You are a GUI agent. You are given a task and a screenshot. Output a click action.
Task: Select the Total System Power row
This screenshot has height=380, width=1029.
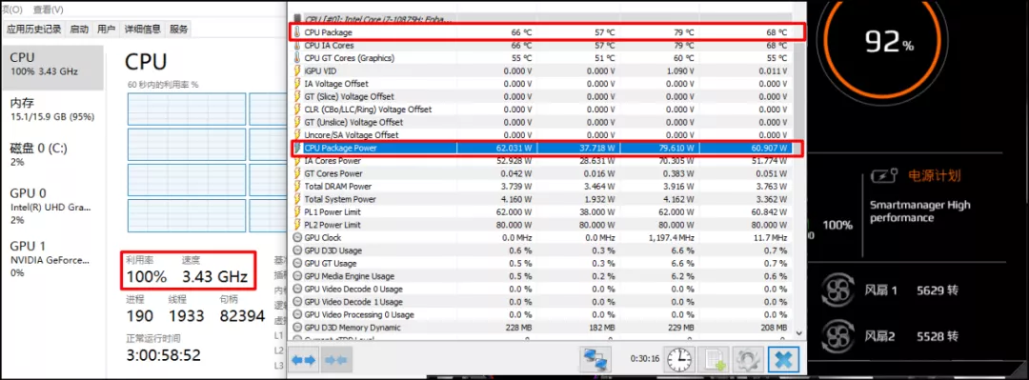coord(542,199)
